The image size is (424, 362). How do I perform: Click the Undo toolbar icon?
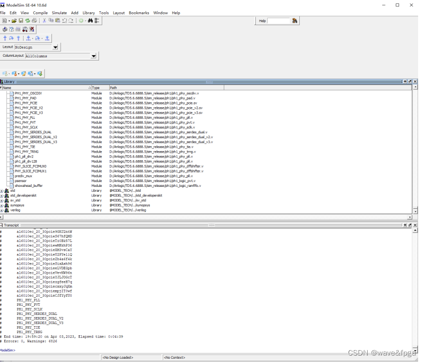point(64,20)
